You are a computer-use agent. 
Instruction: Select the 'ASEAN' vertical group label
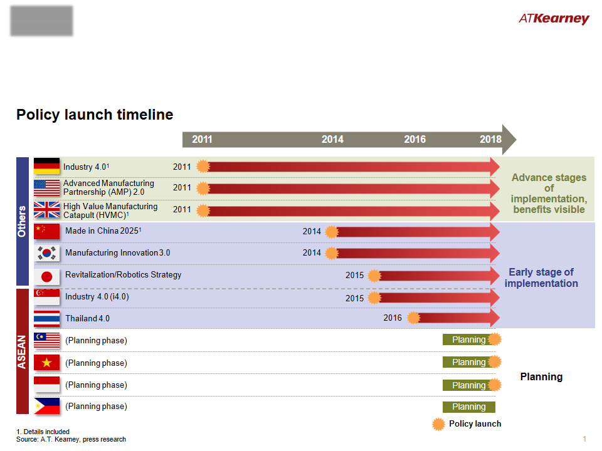click(23, 351)
